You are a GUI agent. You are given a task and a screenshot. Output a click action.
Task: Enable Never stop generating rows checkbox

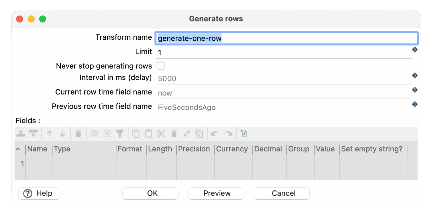[x=161, y=66]
